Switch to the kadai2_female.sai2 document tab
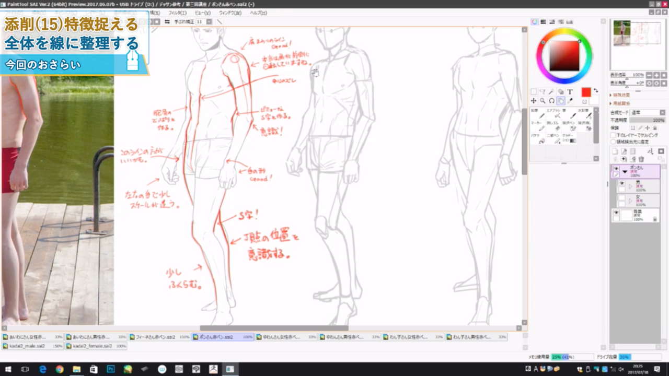This screenshot has width=669, height=376. pos(96,346)
